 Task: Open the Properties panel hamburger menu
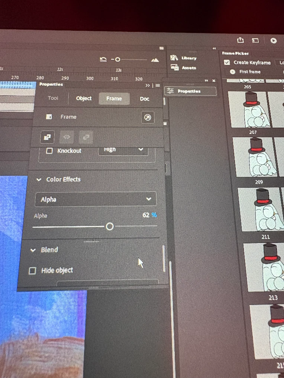coord(158,85)
